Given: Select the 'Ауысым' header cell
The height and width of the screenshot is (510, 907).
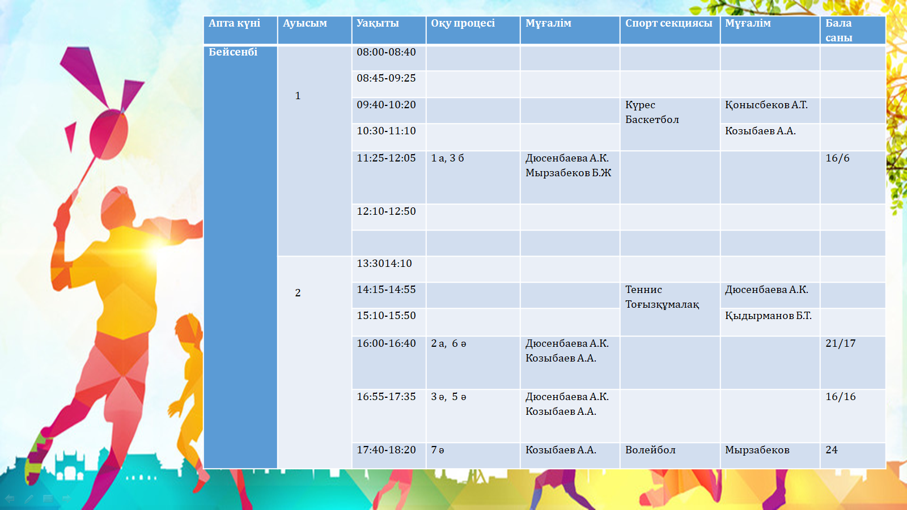Looking at the screenshot, I should pos(315,30).
